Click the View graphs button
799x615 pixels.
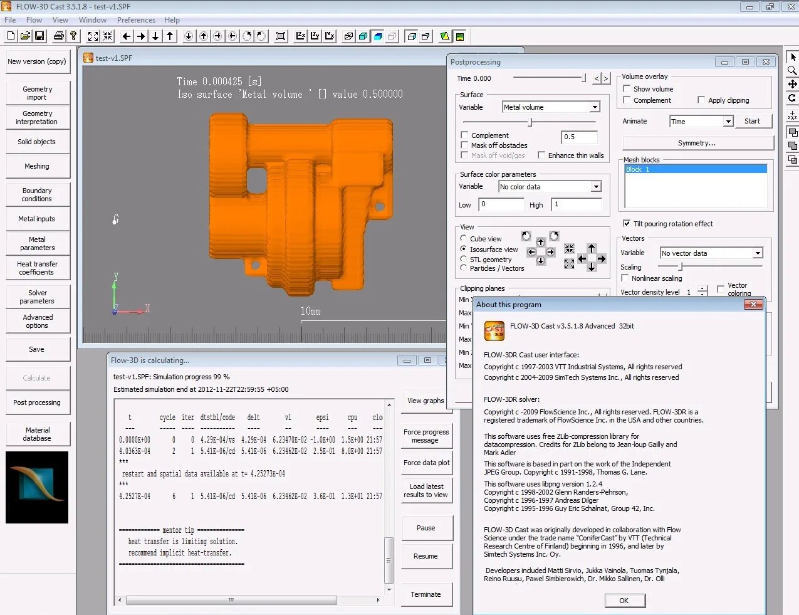(426, 401)
